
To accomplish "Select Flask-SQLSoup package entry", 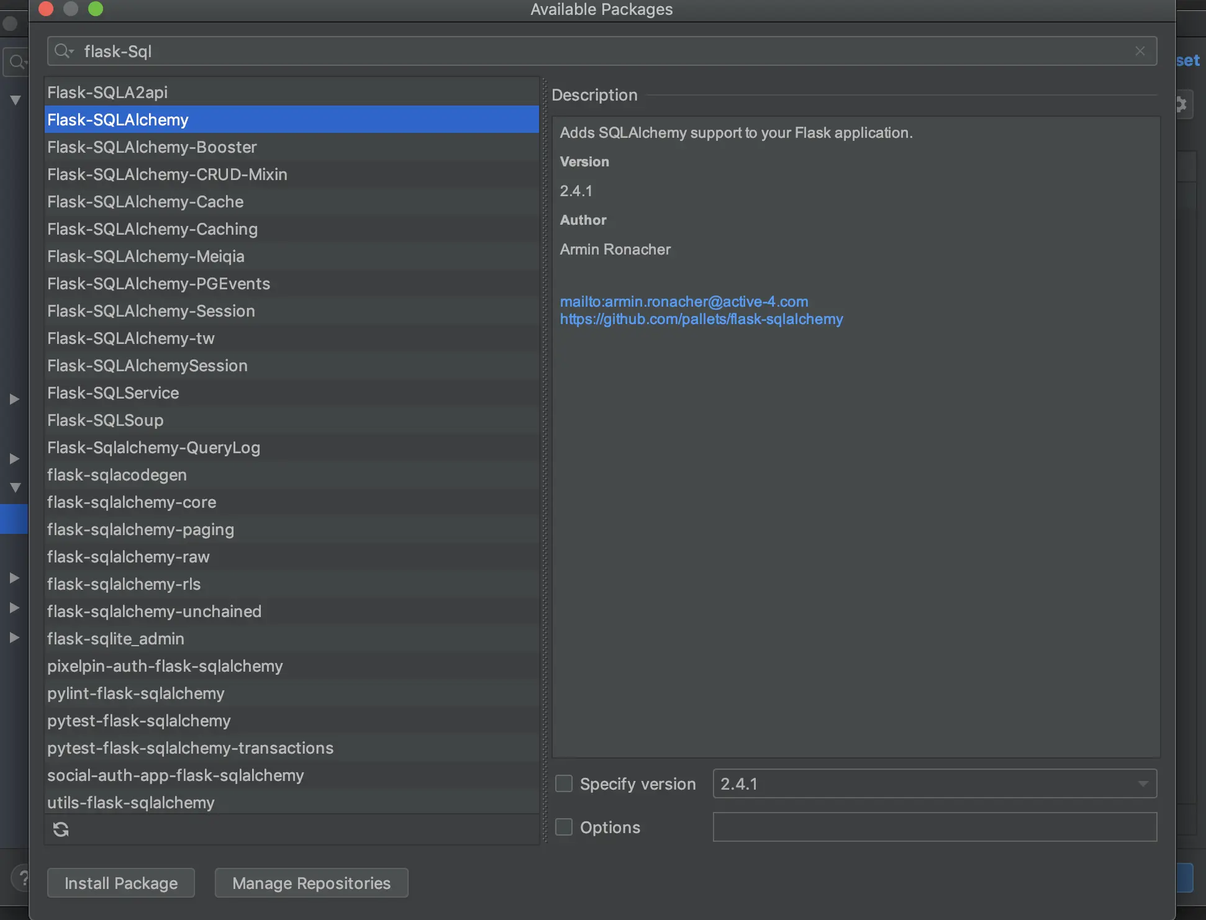I will click(x=106, y=420).
